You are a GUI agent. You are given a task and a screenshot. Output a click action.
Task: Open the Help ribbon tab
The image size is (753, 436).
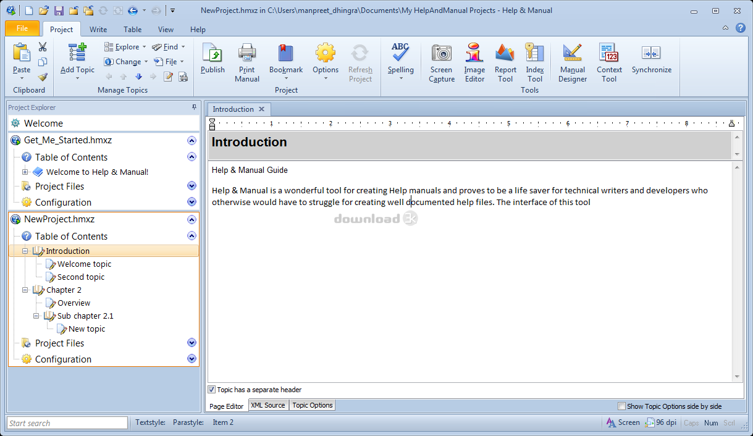(198, 29)
